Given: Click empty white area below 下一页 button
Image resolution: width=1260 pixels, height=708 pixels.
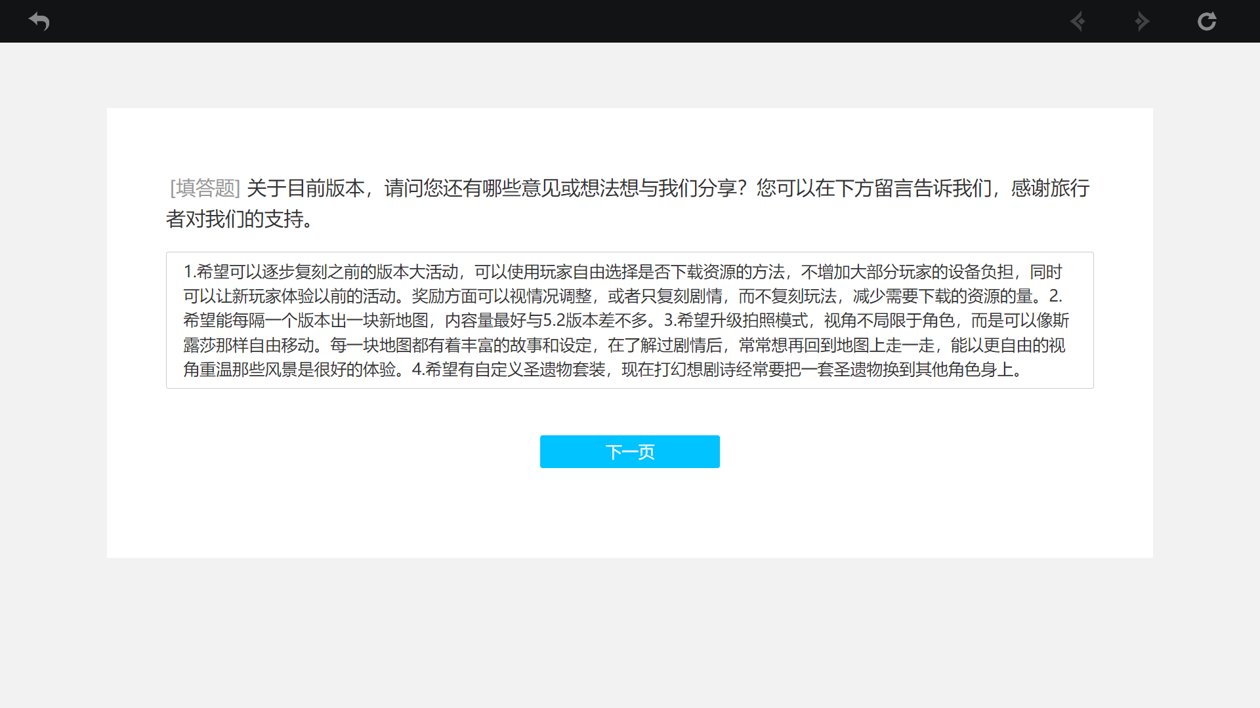Looking at the screenshot, I should point(629,515).
